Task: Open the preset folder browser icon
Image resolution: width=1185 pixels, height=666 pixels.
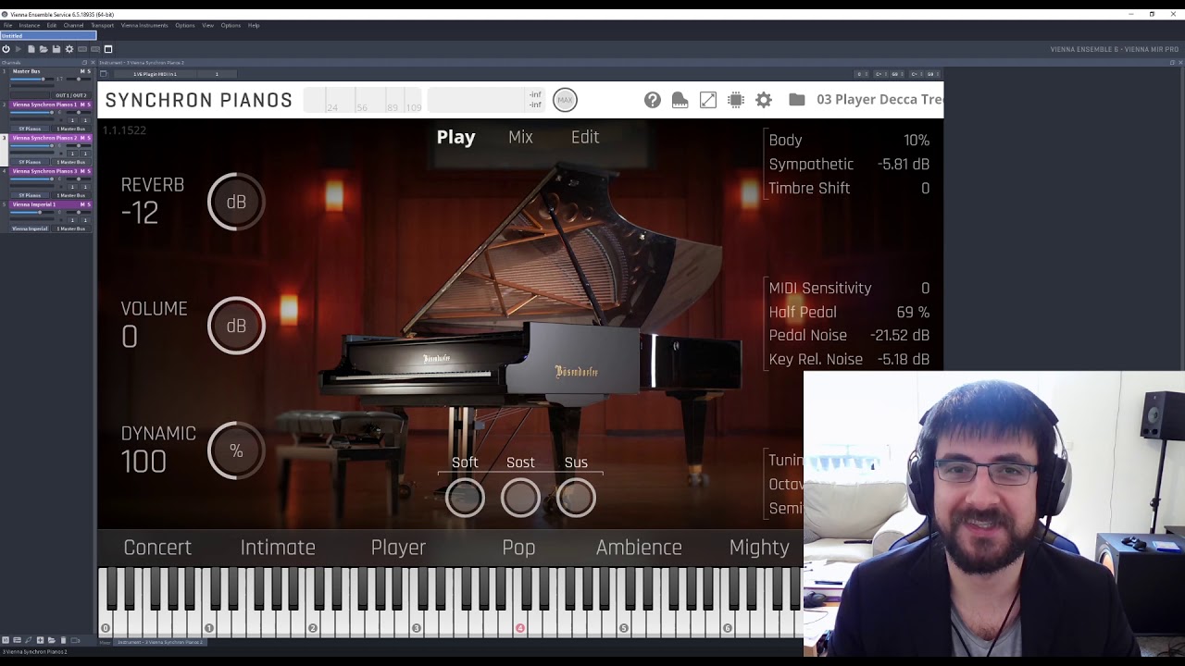Action: coord(796,100)
